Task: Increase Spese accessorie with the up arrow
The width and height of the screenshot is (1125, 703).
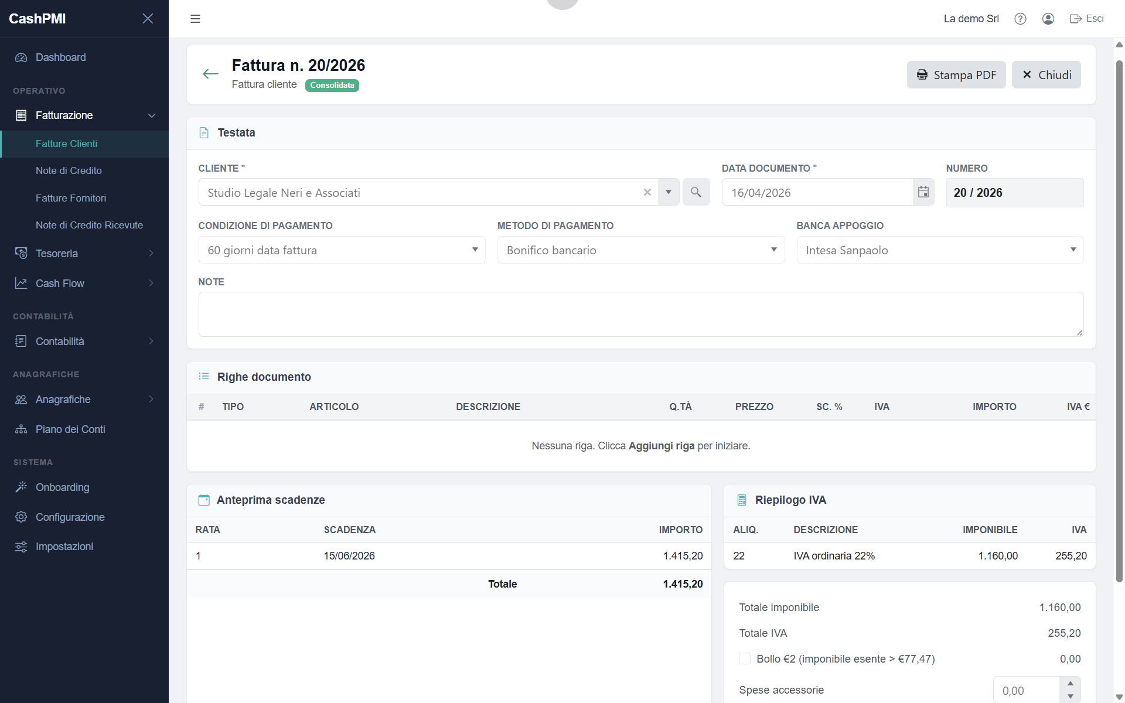Action: pos(1070,684)
